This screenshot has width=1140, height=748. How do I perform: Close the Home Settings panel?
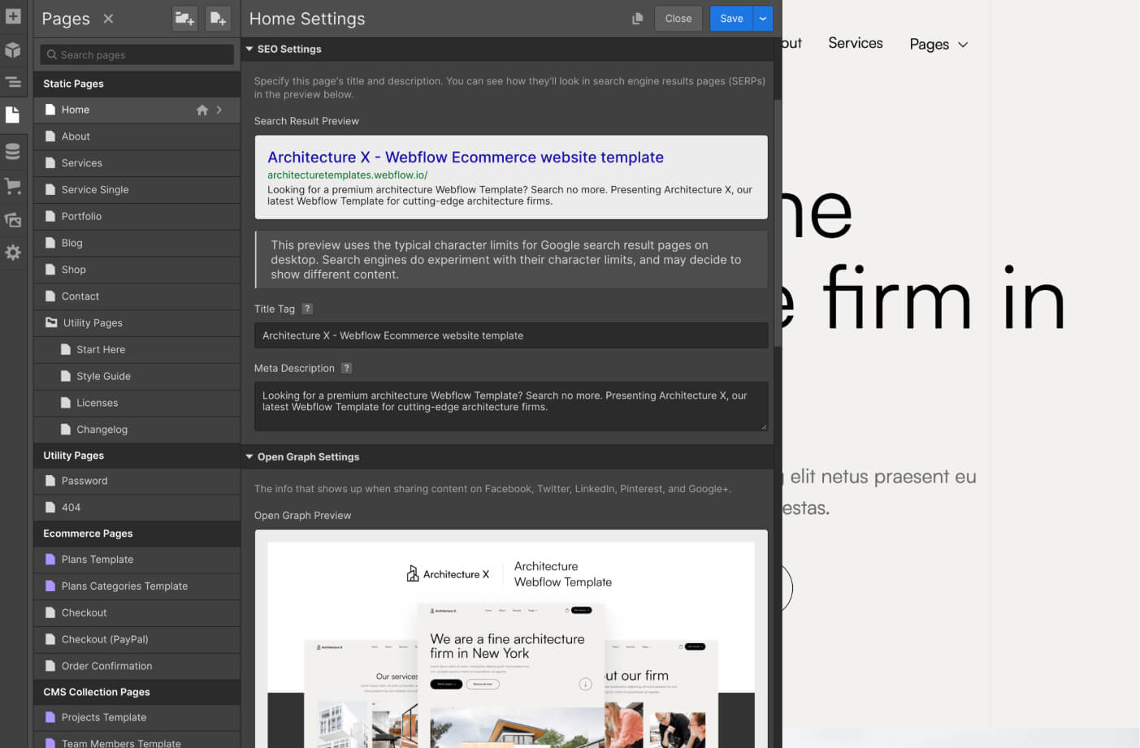[x=678, y=18]
